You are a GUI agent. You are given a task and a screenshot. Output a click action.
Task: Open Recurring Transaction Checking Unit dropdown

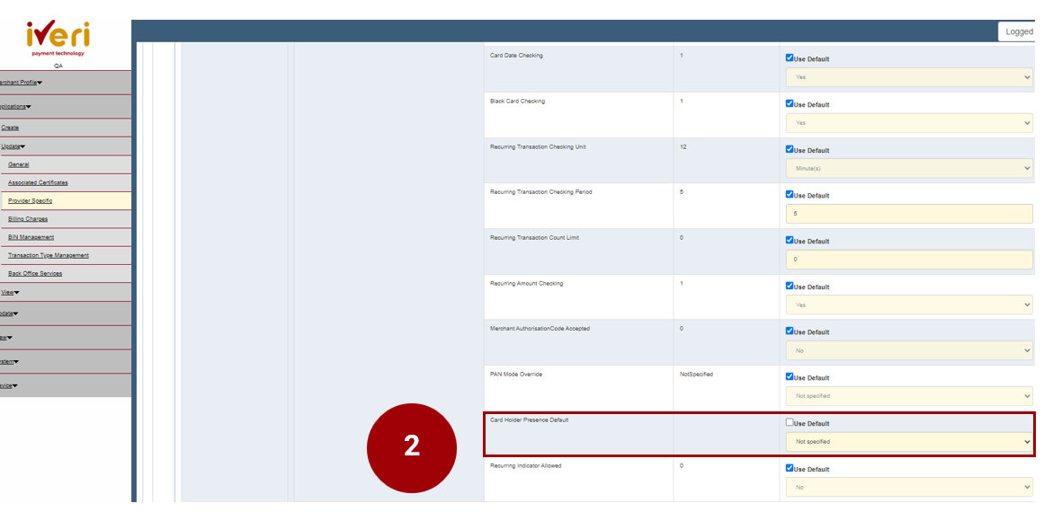click(908, 169)
